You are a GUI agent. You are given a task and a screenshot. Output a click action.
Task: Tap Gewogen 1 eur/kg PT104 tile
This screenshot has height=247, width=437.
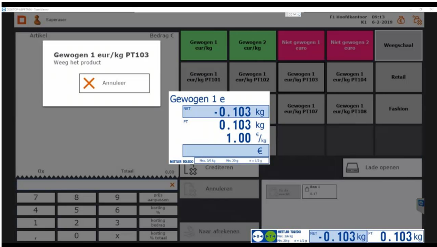[349, 77]
